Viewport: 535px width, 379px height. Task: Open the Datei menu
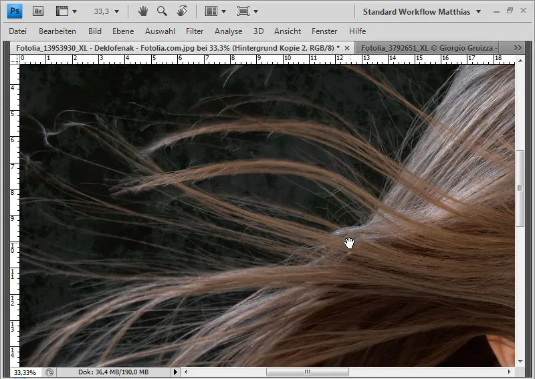point(18,31)
